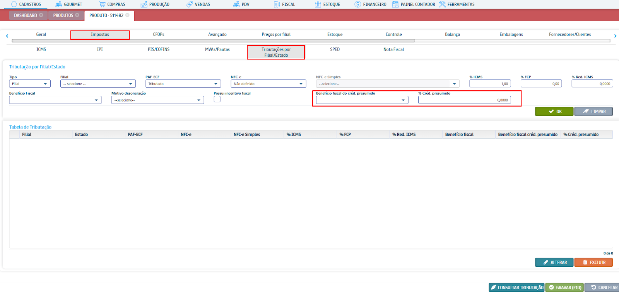Image resolution: width=619 pixels, height=293 pixels.
Task: Click the Painel Contador icon
Action: 395,4
